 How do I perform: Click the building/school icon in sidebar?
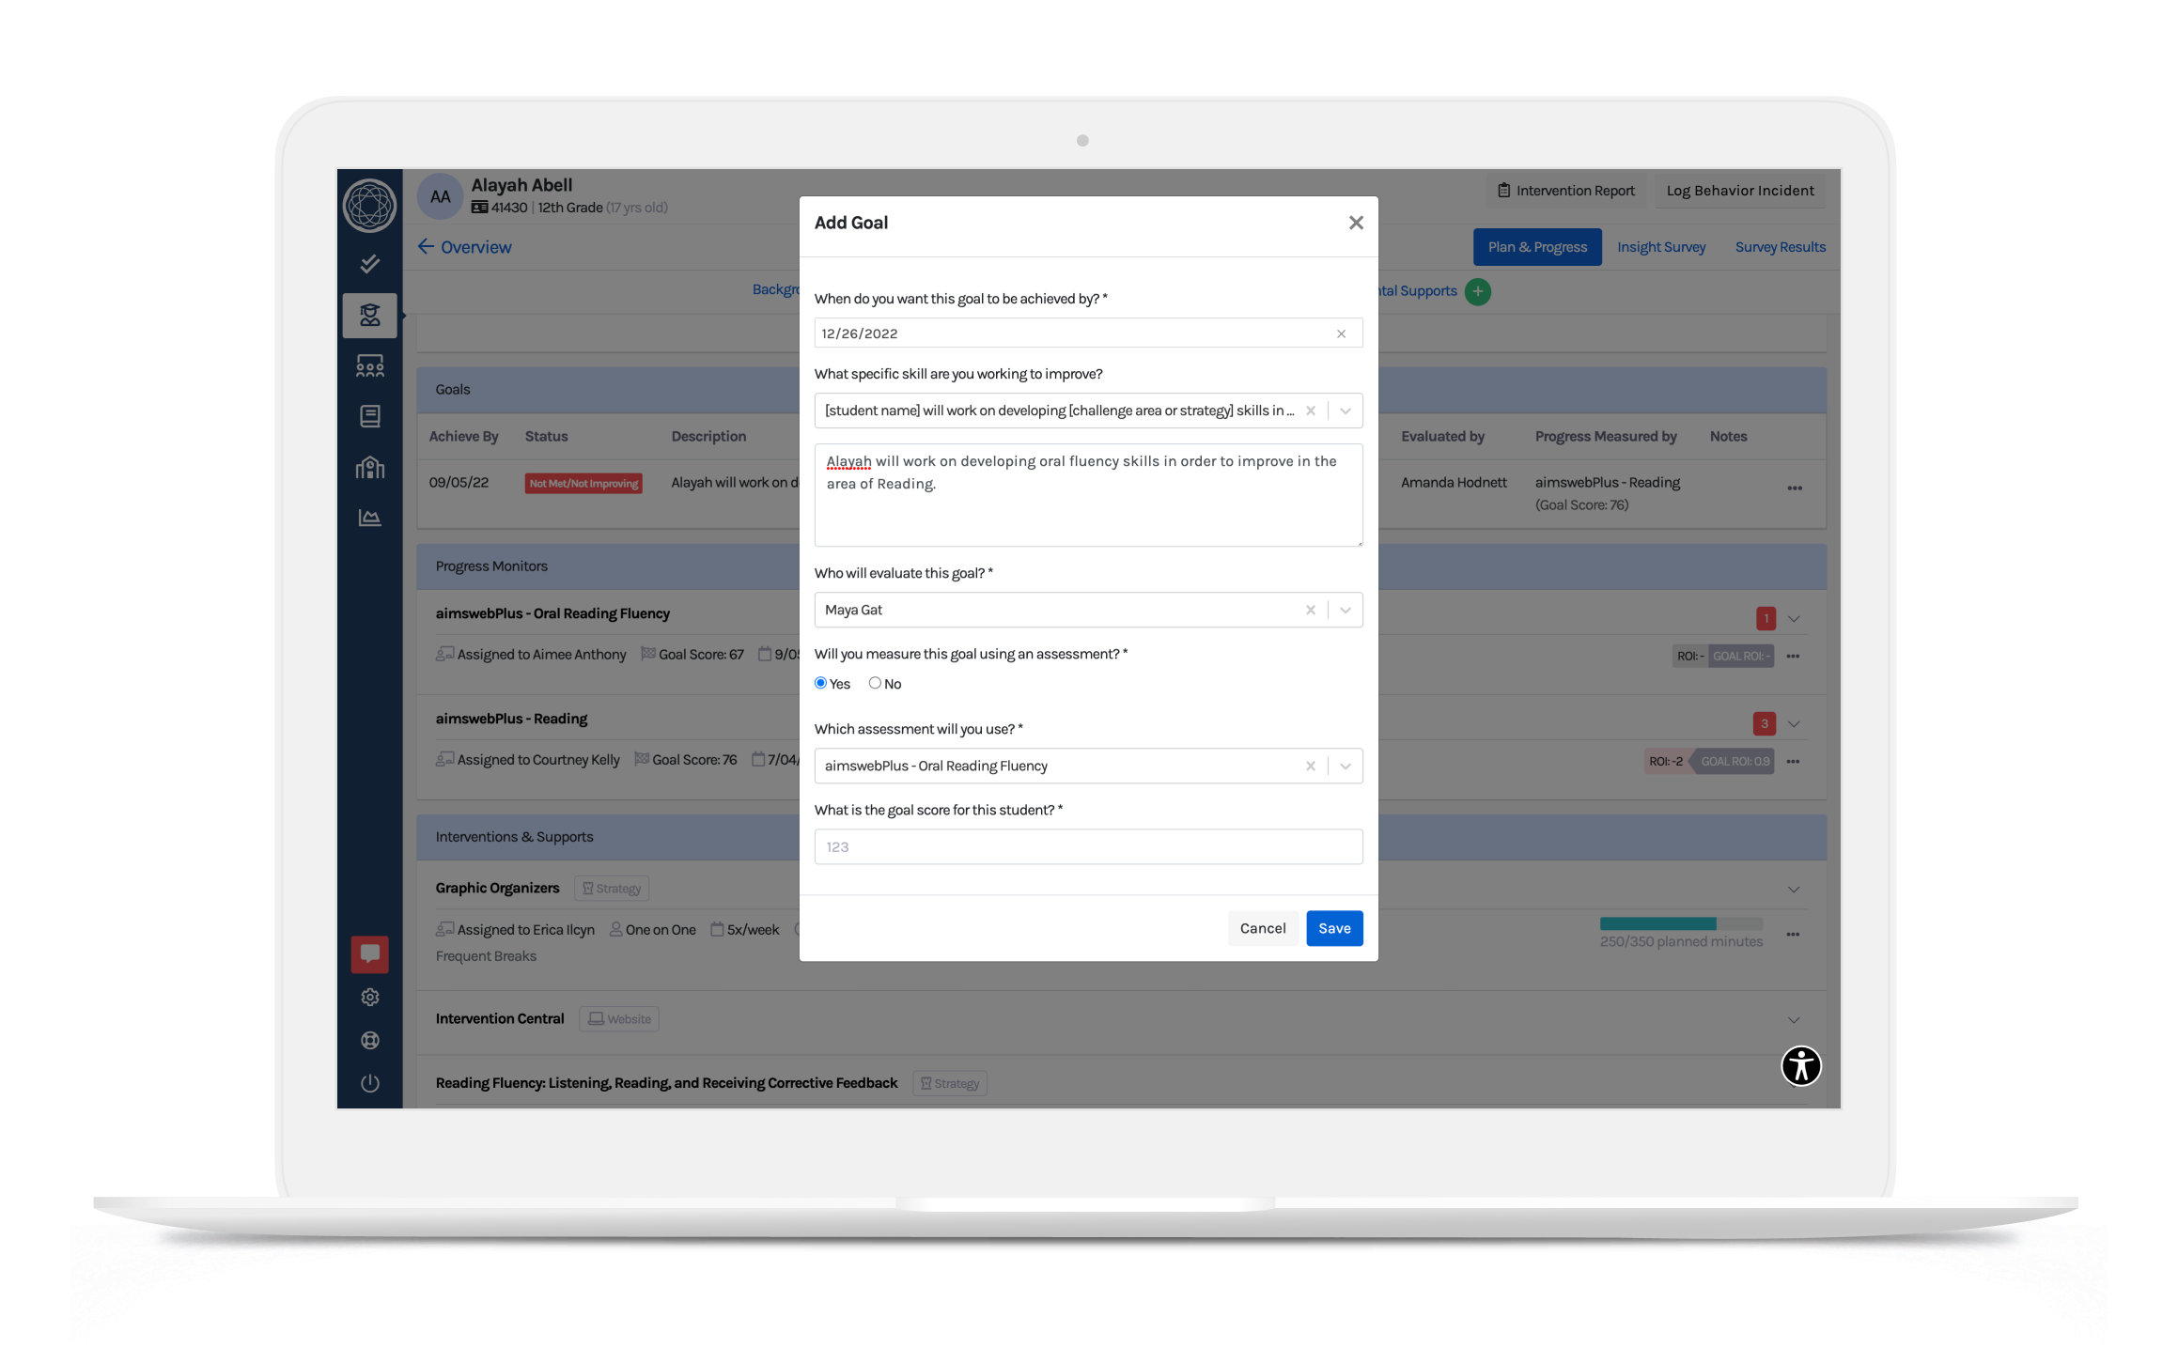[x=370, y=468]
